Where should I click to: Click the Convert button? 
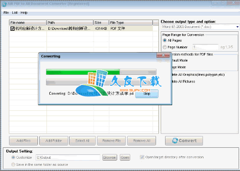[184, 141]
